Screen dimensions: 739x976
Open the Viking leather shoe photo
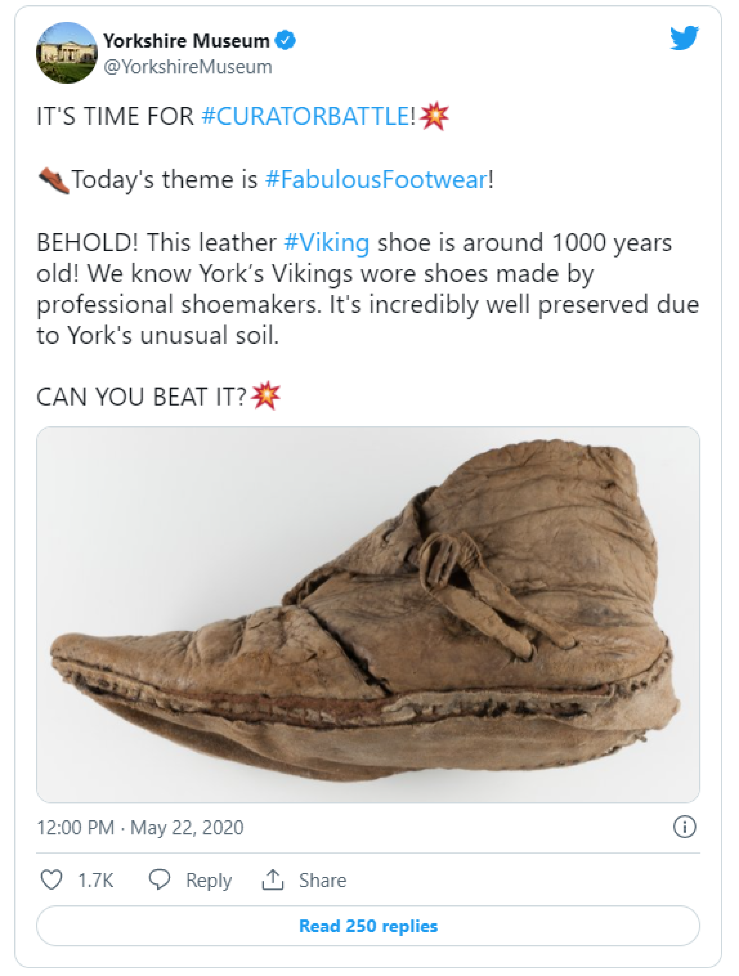pos(368,615)
